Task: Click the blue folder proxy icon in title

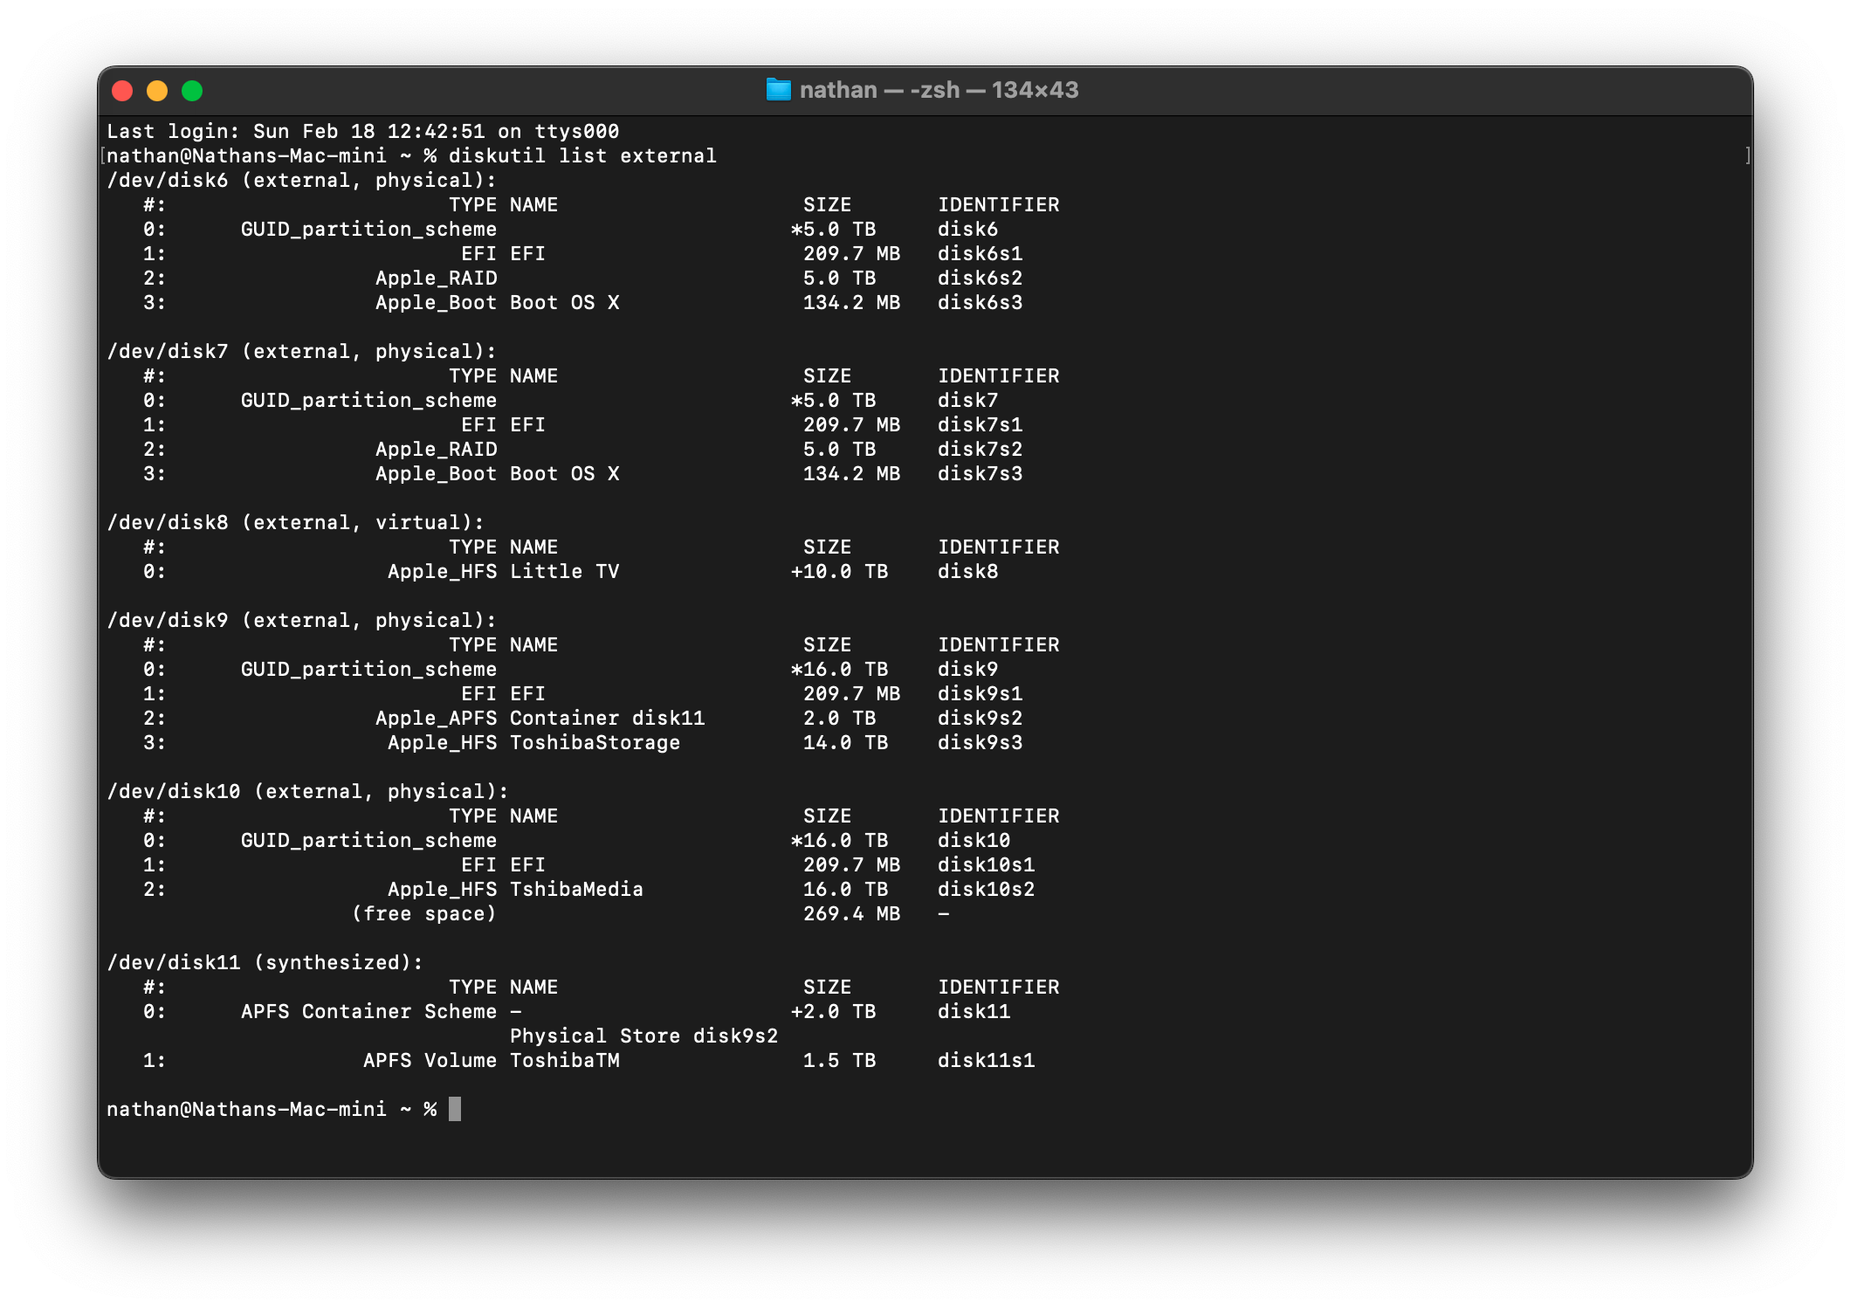Action: [x=778, y=90]
